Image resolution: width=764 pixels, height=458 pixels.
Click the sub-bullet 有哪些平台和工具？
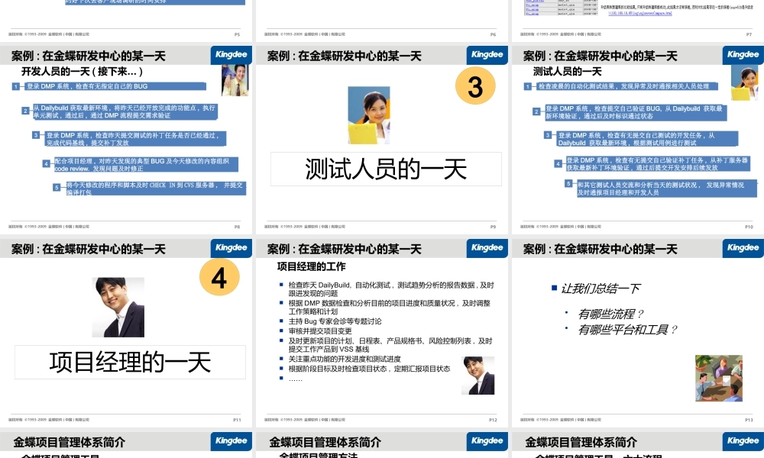pos(627,330)
